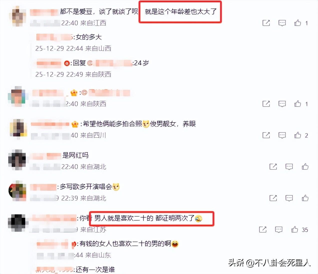Like the 是网红吗 comment

pos(305,166)
